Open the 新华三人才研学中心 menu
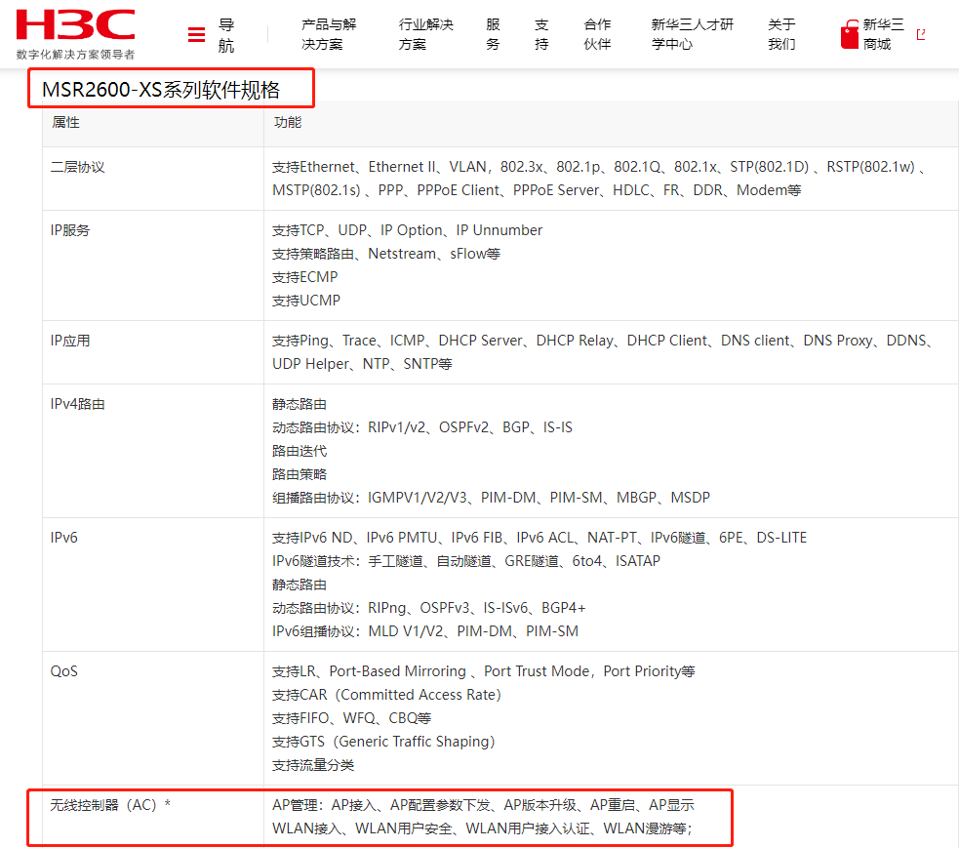Viewport: 959px width, 848px height. click(x=692, y=34)
